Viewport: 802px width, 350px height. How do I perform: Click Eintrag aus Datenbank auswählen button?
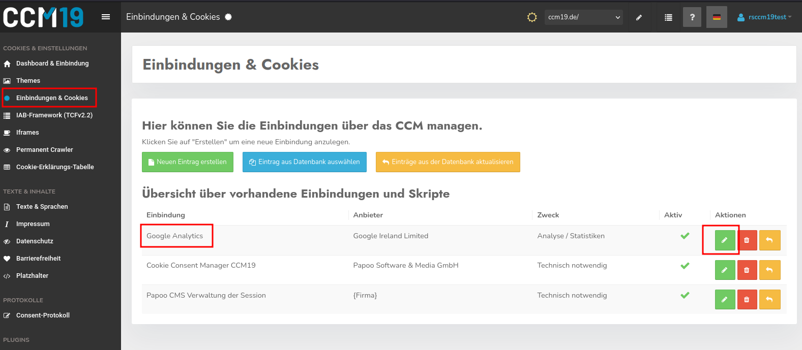tap(304, 162)
